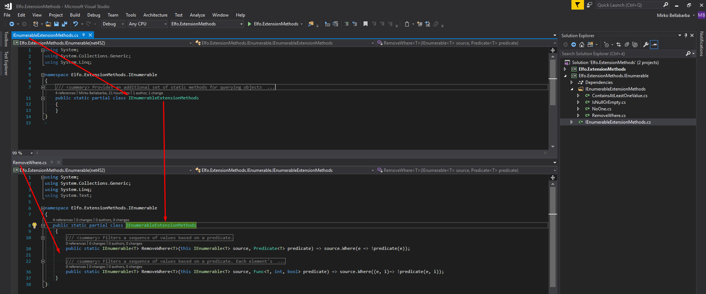
Task: Close the IEnumerableExtensionMethods.cs tab
Action: pos(90,35)
